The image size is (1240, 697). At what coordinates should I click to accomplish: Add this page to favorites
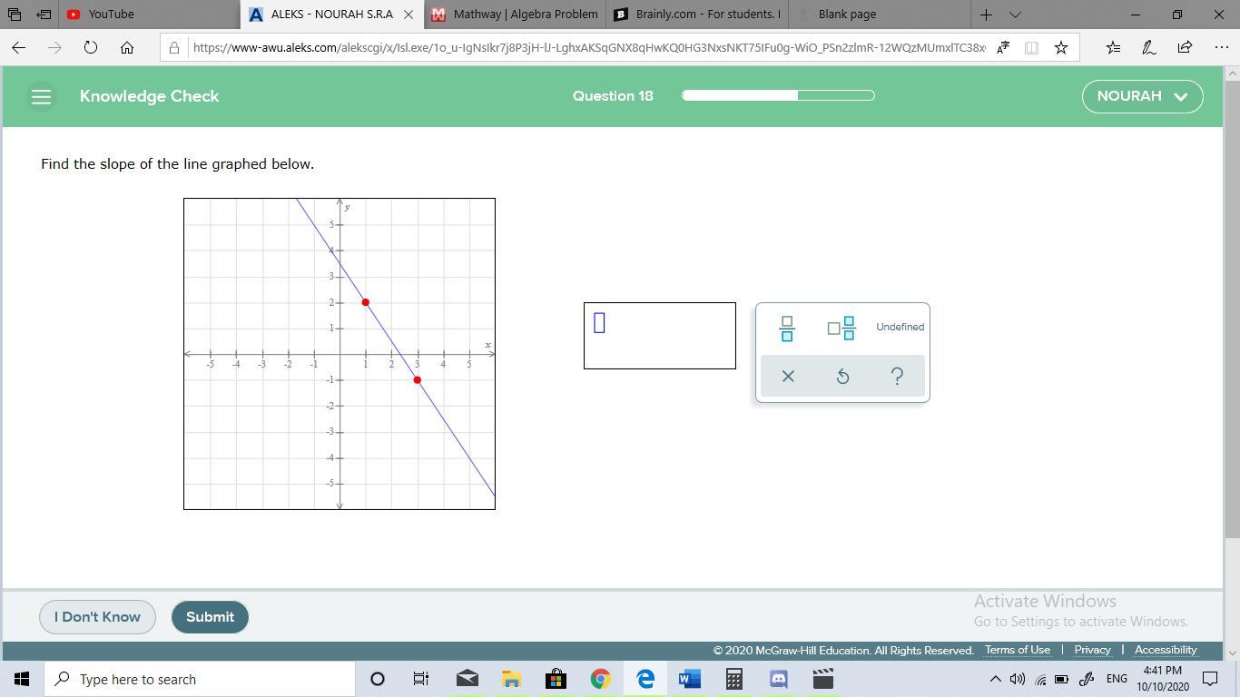point(1060,47)
